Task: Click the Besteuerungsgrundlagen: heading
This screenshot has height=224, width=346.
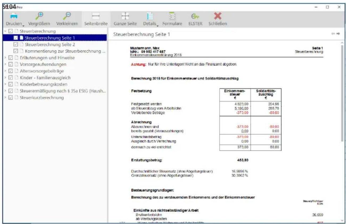Action: [152, 190]
